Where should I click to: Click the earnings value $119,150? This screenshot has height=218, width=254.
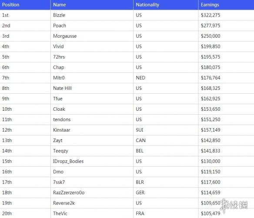tap(211, 172)
